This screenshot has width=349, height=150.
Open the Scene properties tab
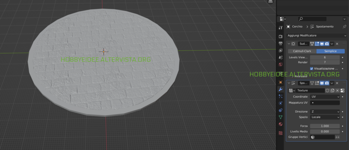(x=280, y=57)
